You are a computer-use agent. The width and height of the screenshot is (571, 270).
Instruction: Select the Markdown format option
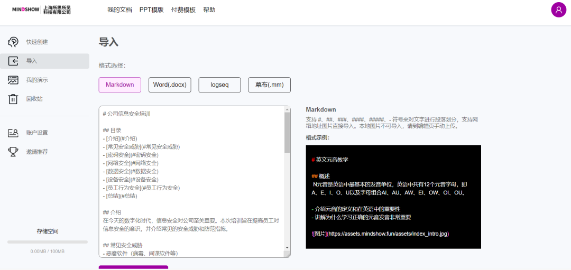click(x=120, y=85)
